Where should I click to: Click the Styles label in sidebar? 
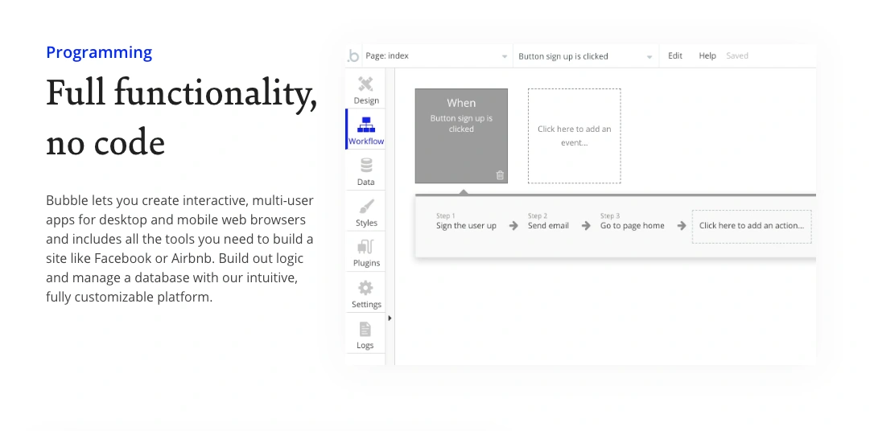[366, 223]
